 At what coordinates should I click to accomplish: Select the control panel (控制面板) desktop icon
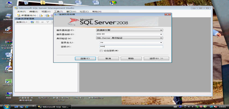(x=8, y=17)
